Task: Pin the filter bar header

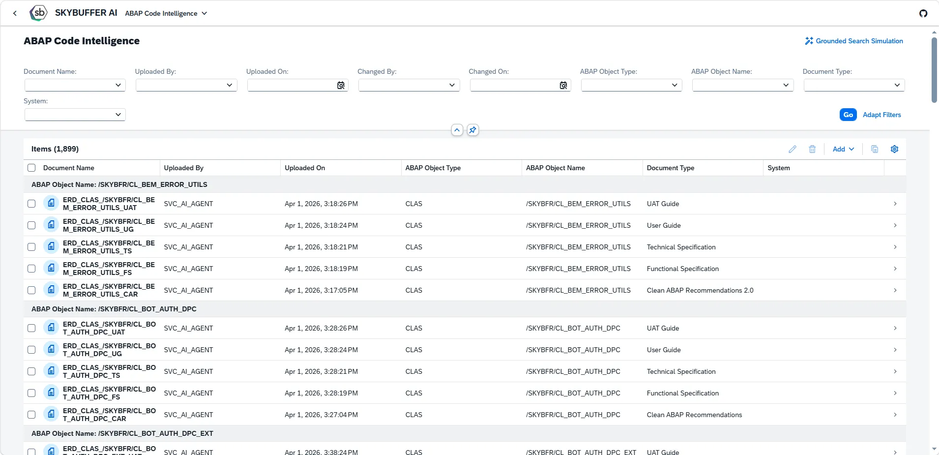Action: 472,130
